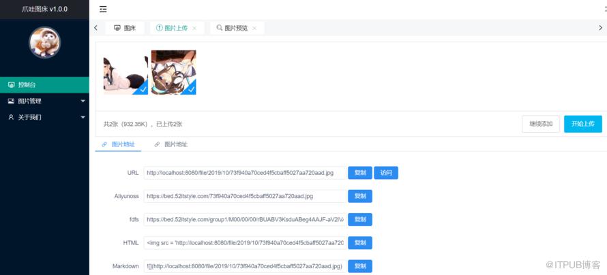Click the 开始上传 button
The width and height of the screenshot is (607, 275).
point(583,124)
